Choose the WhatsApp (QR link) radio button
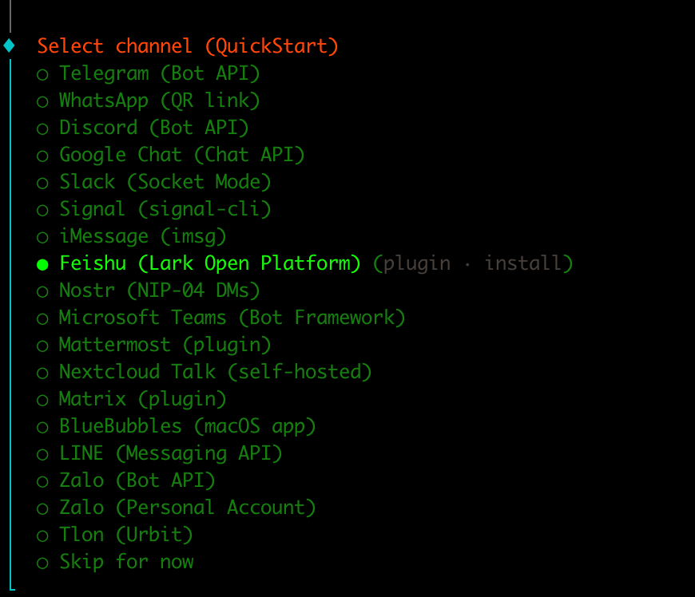The width and height of the screenshot is (695, 597). tap(42, 101)
